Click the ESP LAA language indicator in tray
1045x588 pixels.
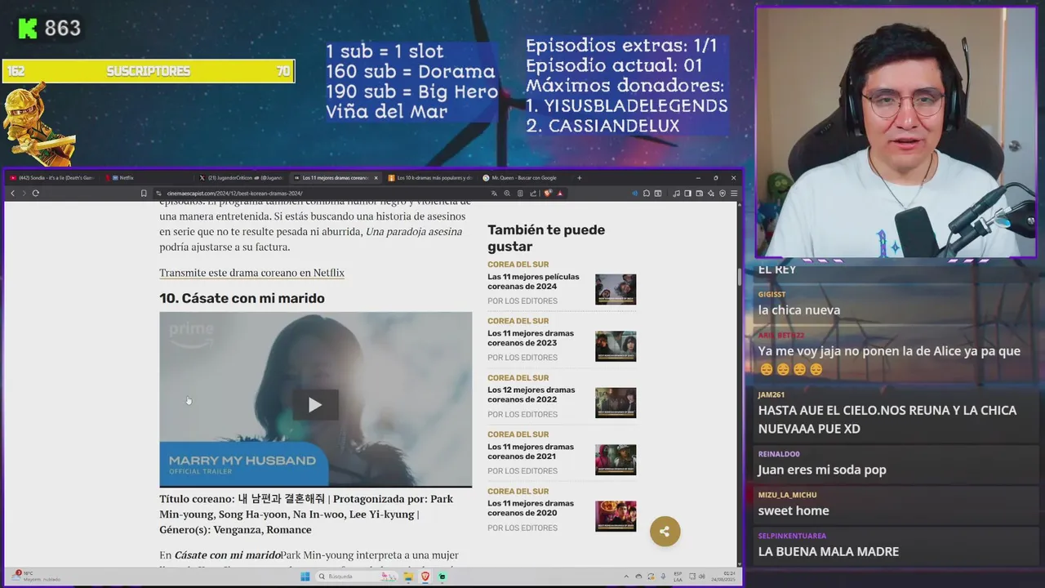678,577
